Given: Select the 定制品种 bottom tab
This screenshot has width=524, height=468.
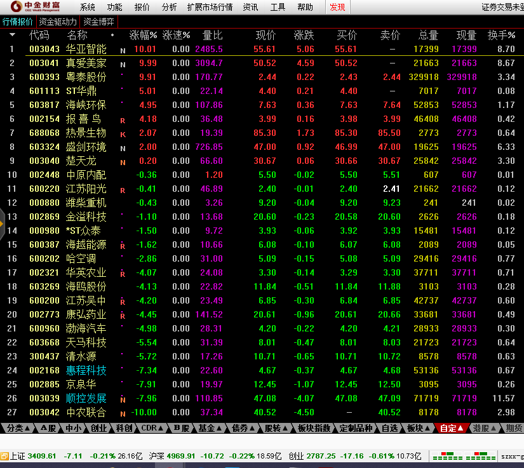Looking at the screenshot, I should [356, 428].
